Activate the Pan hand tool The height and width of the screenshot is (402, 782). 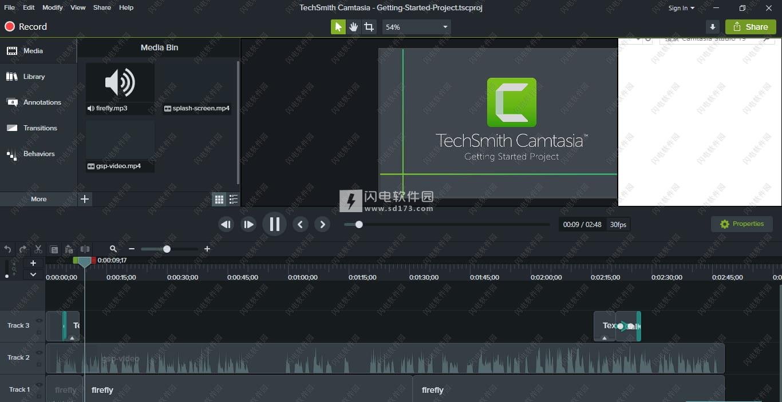pyautogui.click(x=354, y=27)
